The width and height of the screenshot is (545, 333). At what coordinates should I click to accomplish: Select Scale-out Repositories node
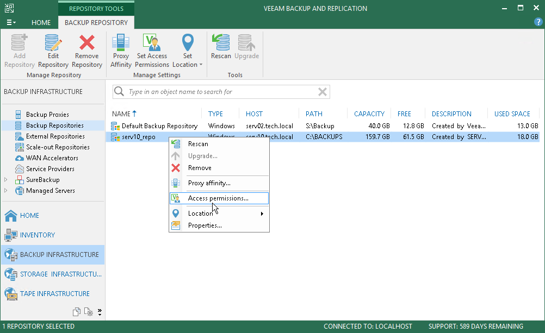pos(58,147)
